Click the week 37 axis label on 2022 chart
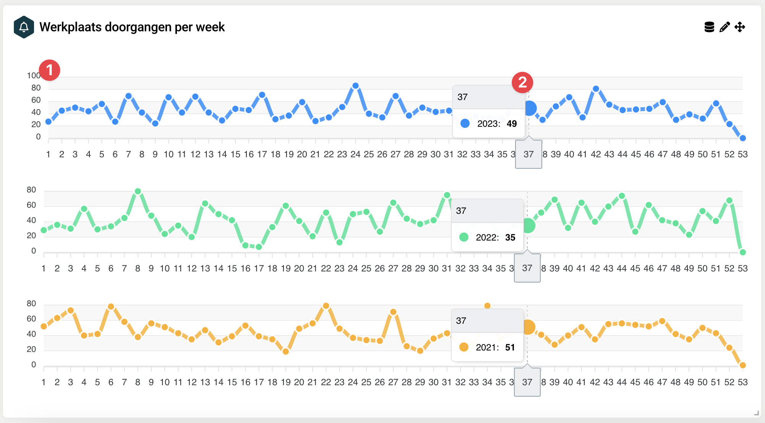765x423 pixels. [527, 268]
